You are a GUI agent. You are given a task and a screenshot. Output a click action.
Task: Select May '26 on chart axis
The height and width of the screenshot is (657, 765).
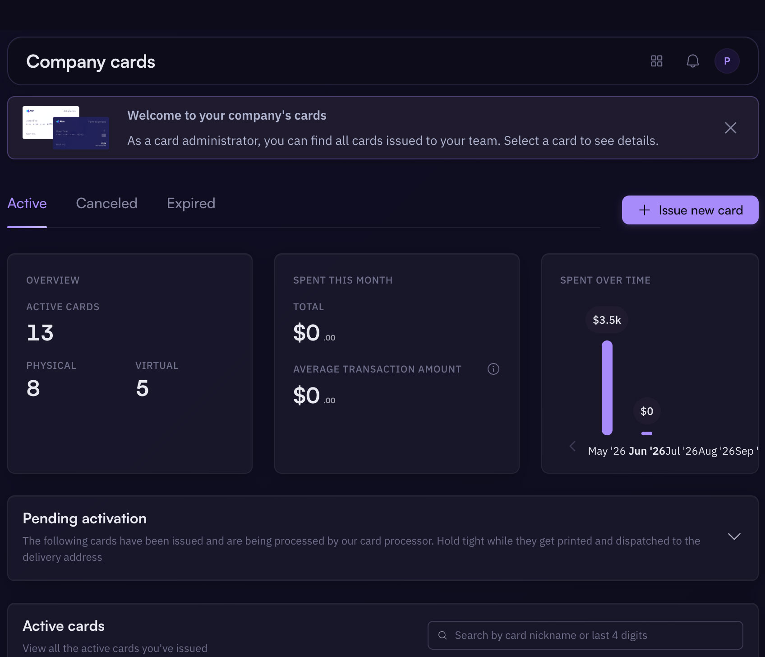(x=607, y=451)
